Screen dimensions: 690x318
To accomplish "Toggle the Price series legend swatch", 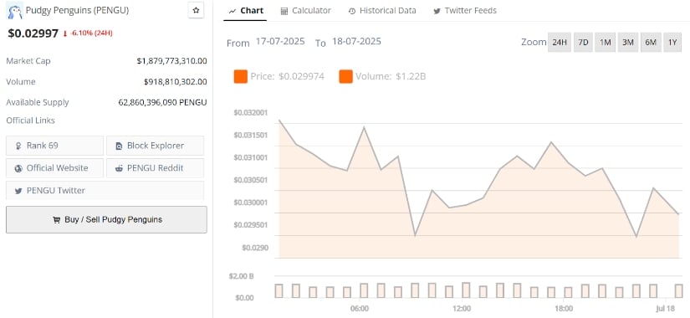I will (240, 77).
